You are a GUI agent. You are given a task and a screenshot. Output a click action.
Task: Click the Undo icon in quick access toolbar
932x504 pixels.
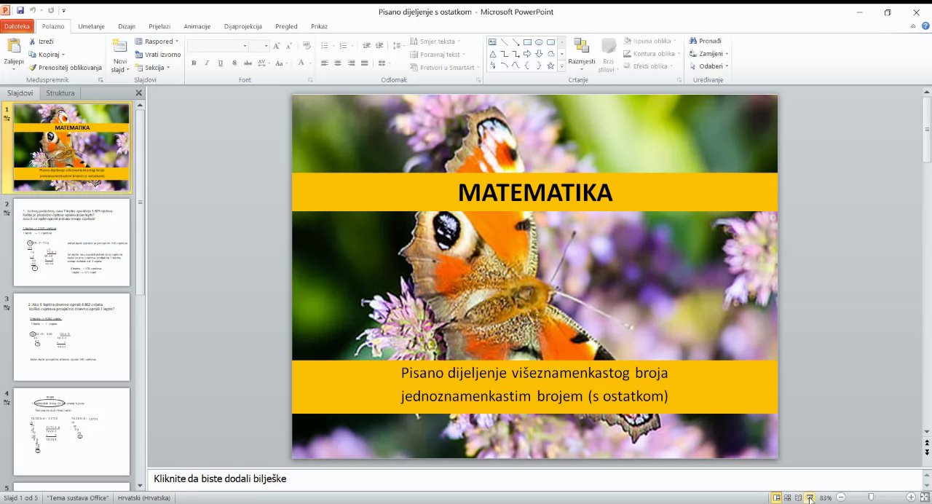tap(33, 11)
